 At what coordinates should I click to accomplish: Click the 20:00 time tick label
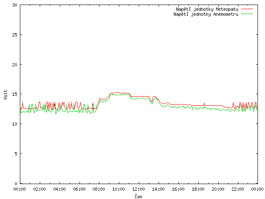218,189
